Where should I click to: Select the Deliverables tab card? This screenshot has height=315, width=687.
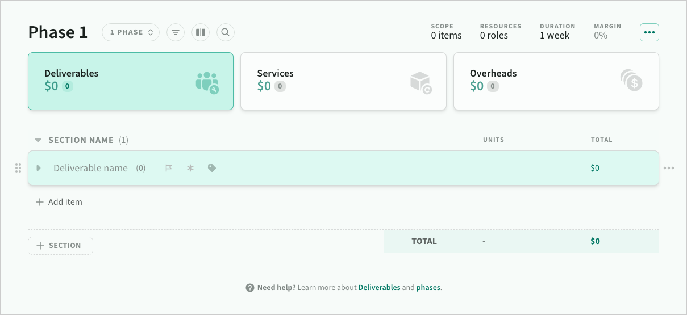click(x=131, y=81)
